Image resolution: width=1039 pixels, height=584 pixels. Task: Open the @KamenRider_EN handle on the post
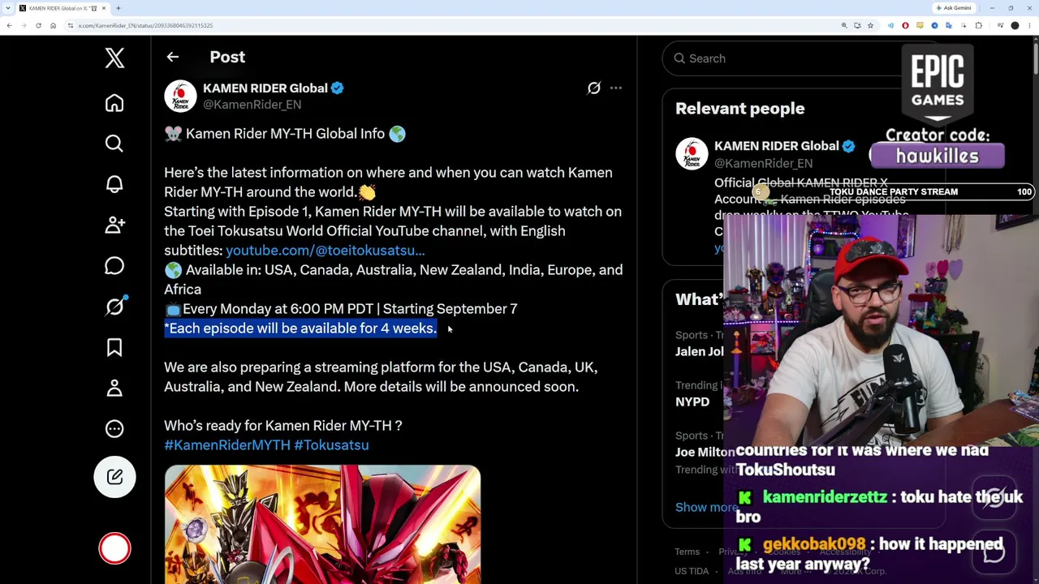tap(252, 105)
